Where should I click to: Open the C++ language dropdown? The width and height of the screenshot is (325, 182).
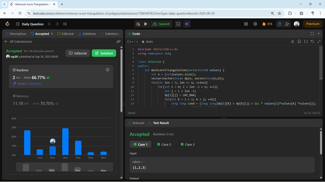(x=133, y=42)
